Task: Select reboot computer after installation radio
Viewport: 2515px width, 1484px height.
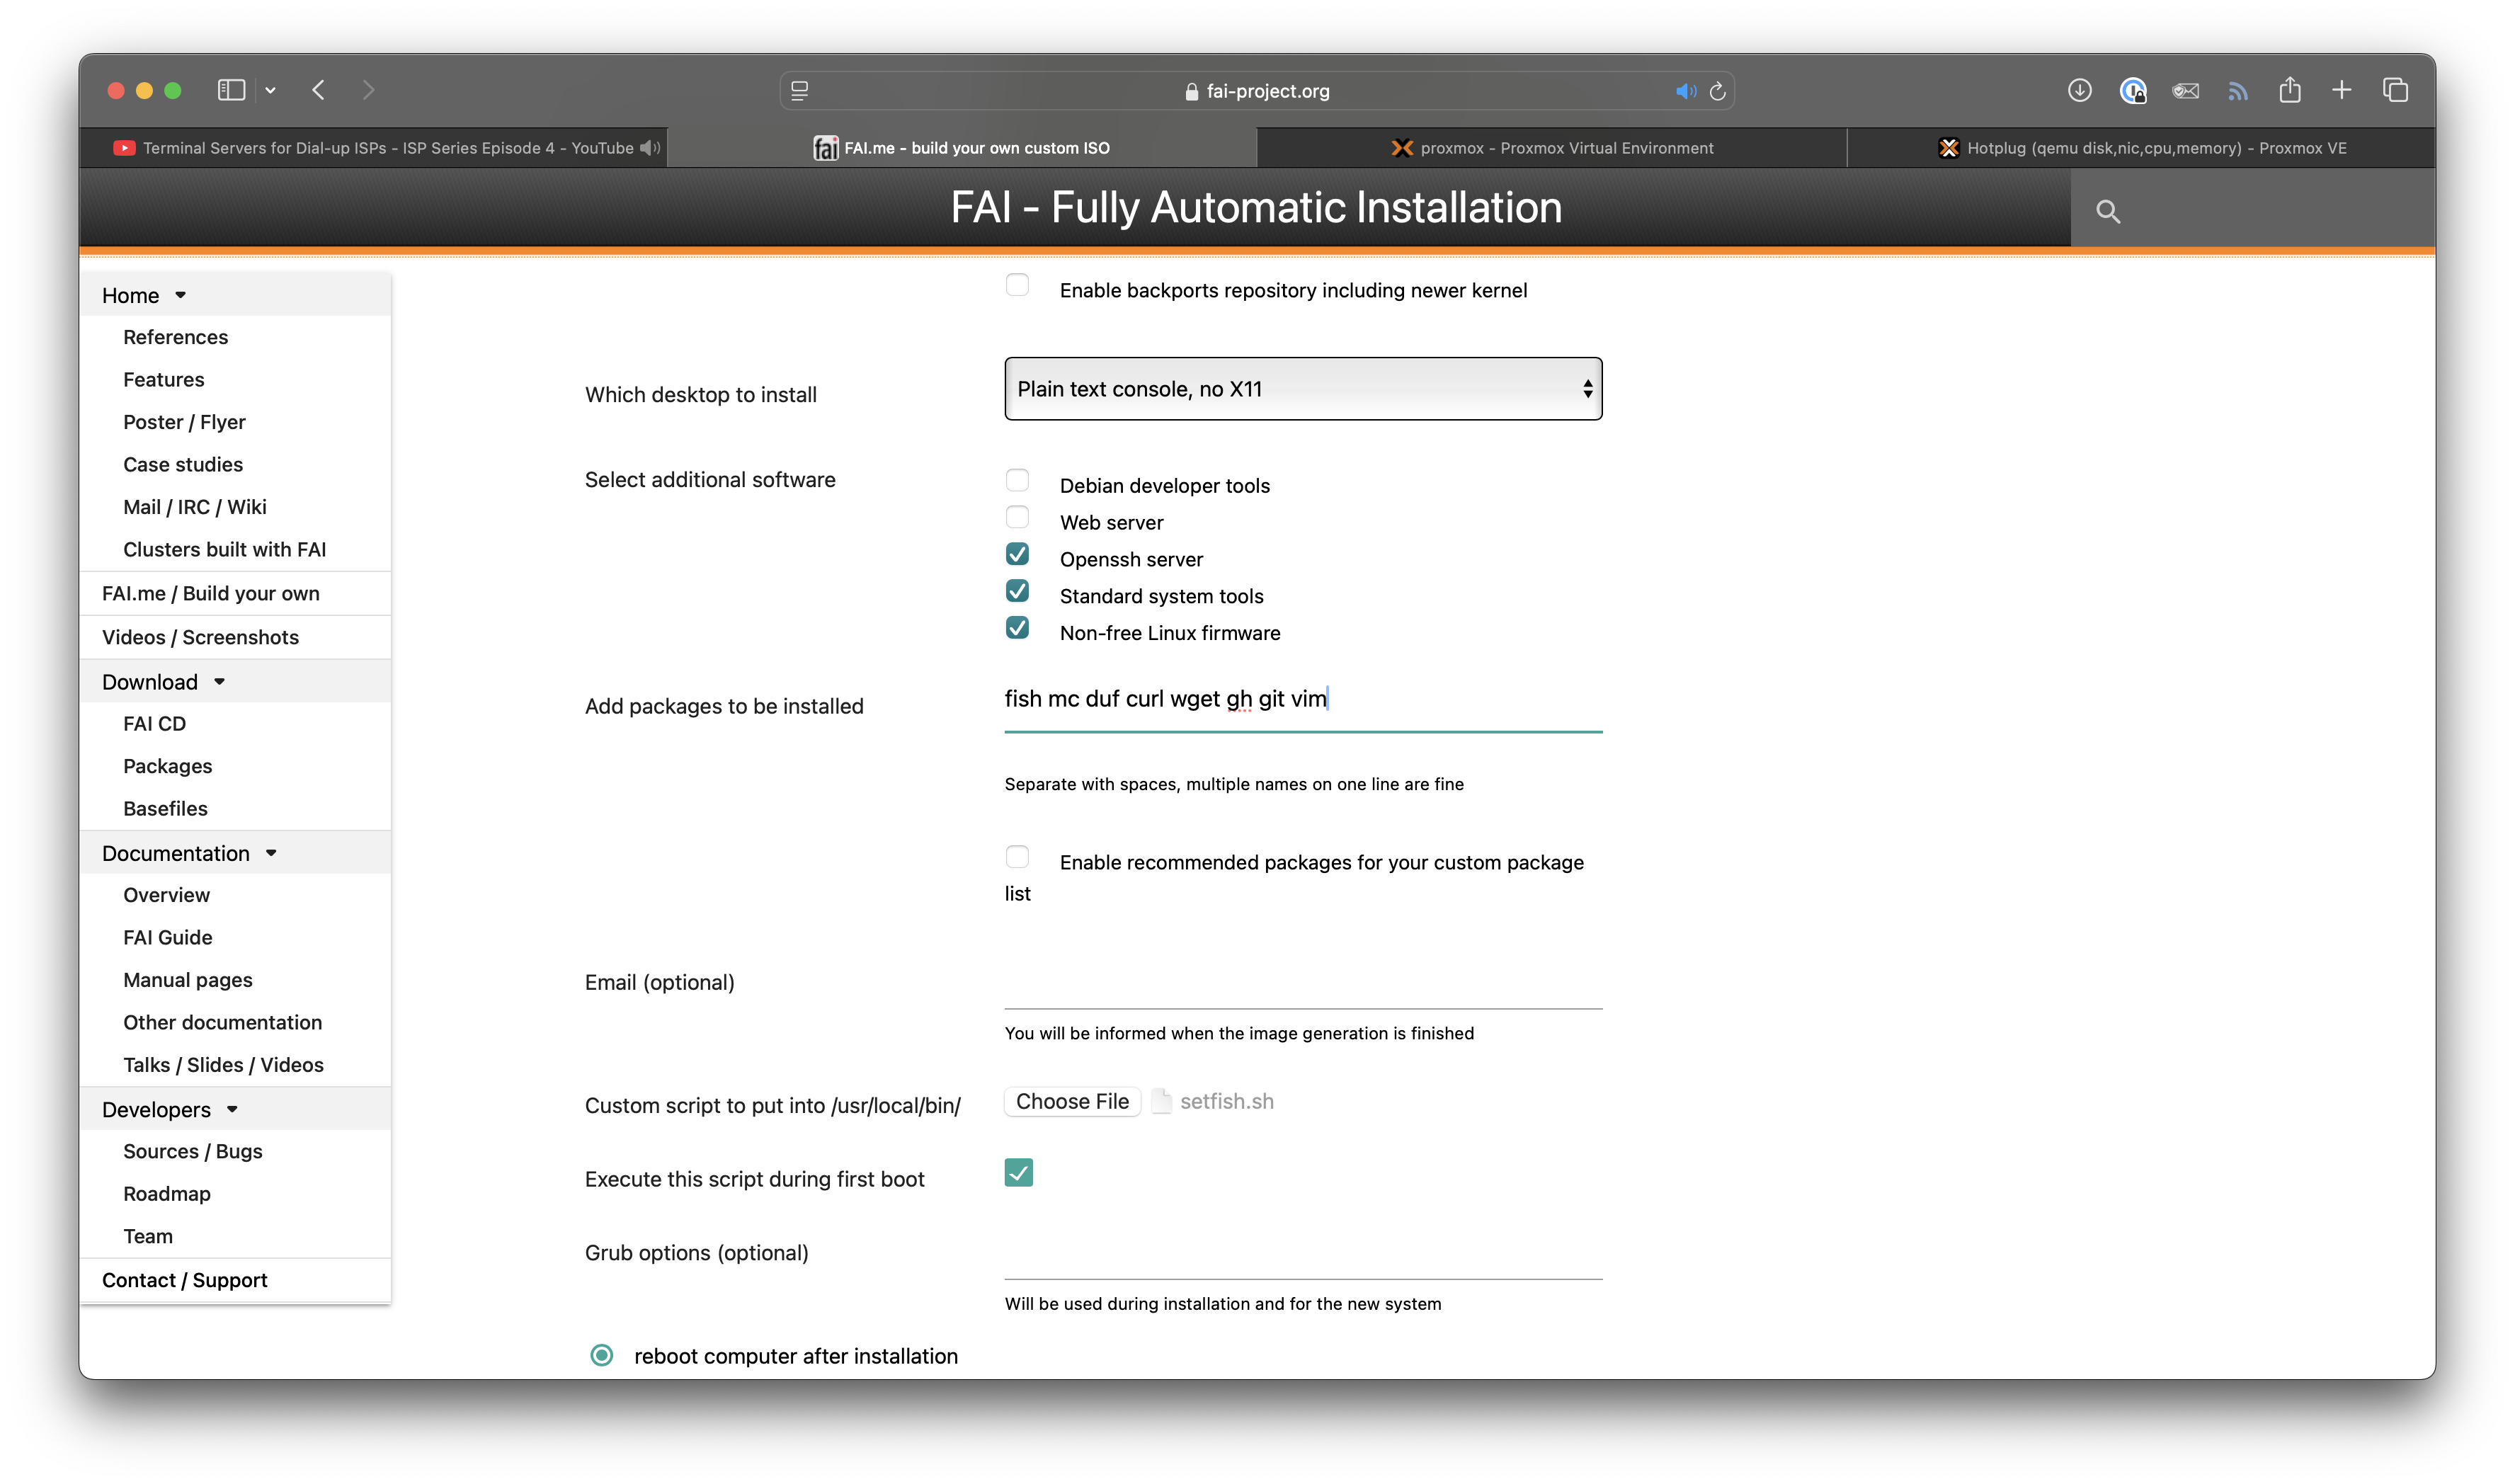Action: tap(601, 1355)
